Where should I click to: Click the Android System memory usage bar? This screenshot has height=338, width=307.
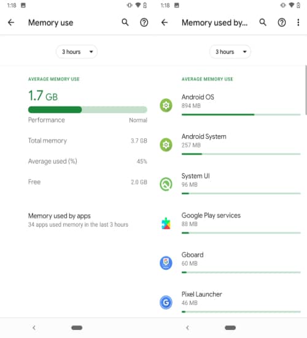(241, 154)
